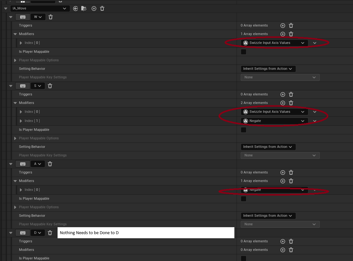Expand Index 0 modifier under A key
353x261 pixels.
click(21, 190)
